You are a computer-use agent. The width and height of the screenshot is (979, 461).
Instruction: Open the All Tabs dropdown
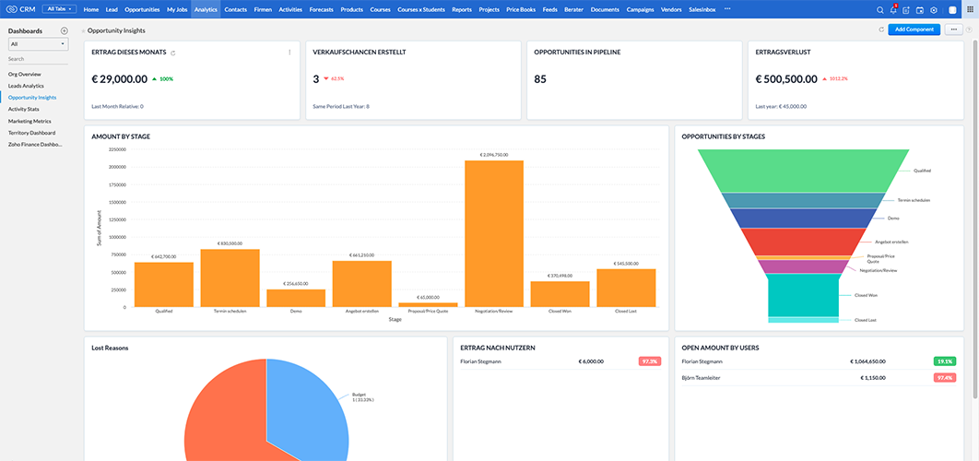59,9
